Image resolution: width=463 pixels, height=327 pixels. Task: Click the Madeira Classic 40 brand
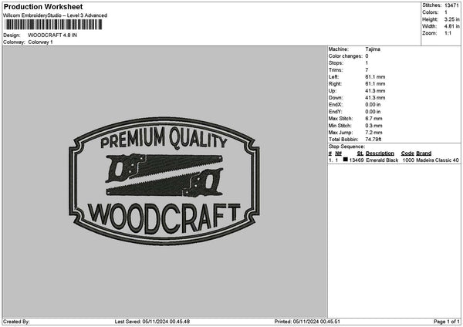[x=438, y=160]
